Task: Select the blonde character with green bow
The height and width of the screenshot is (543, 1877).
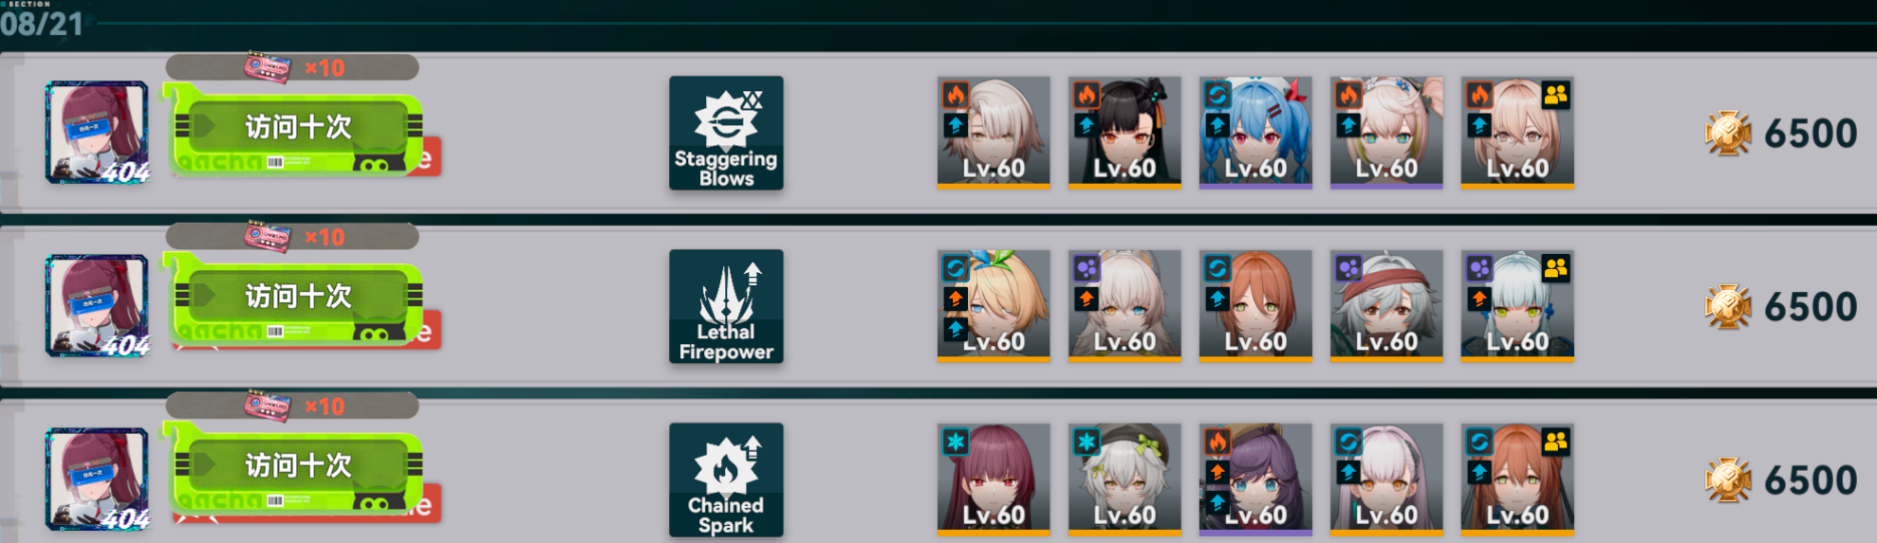Action: [x=994, y=306]
